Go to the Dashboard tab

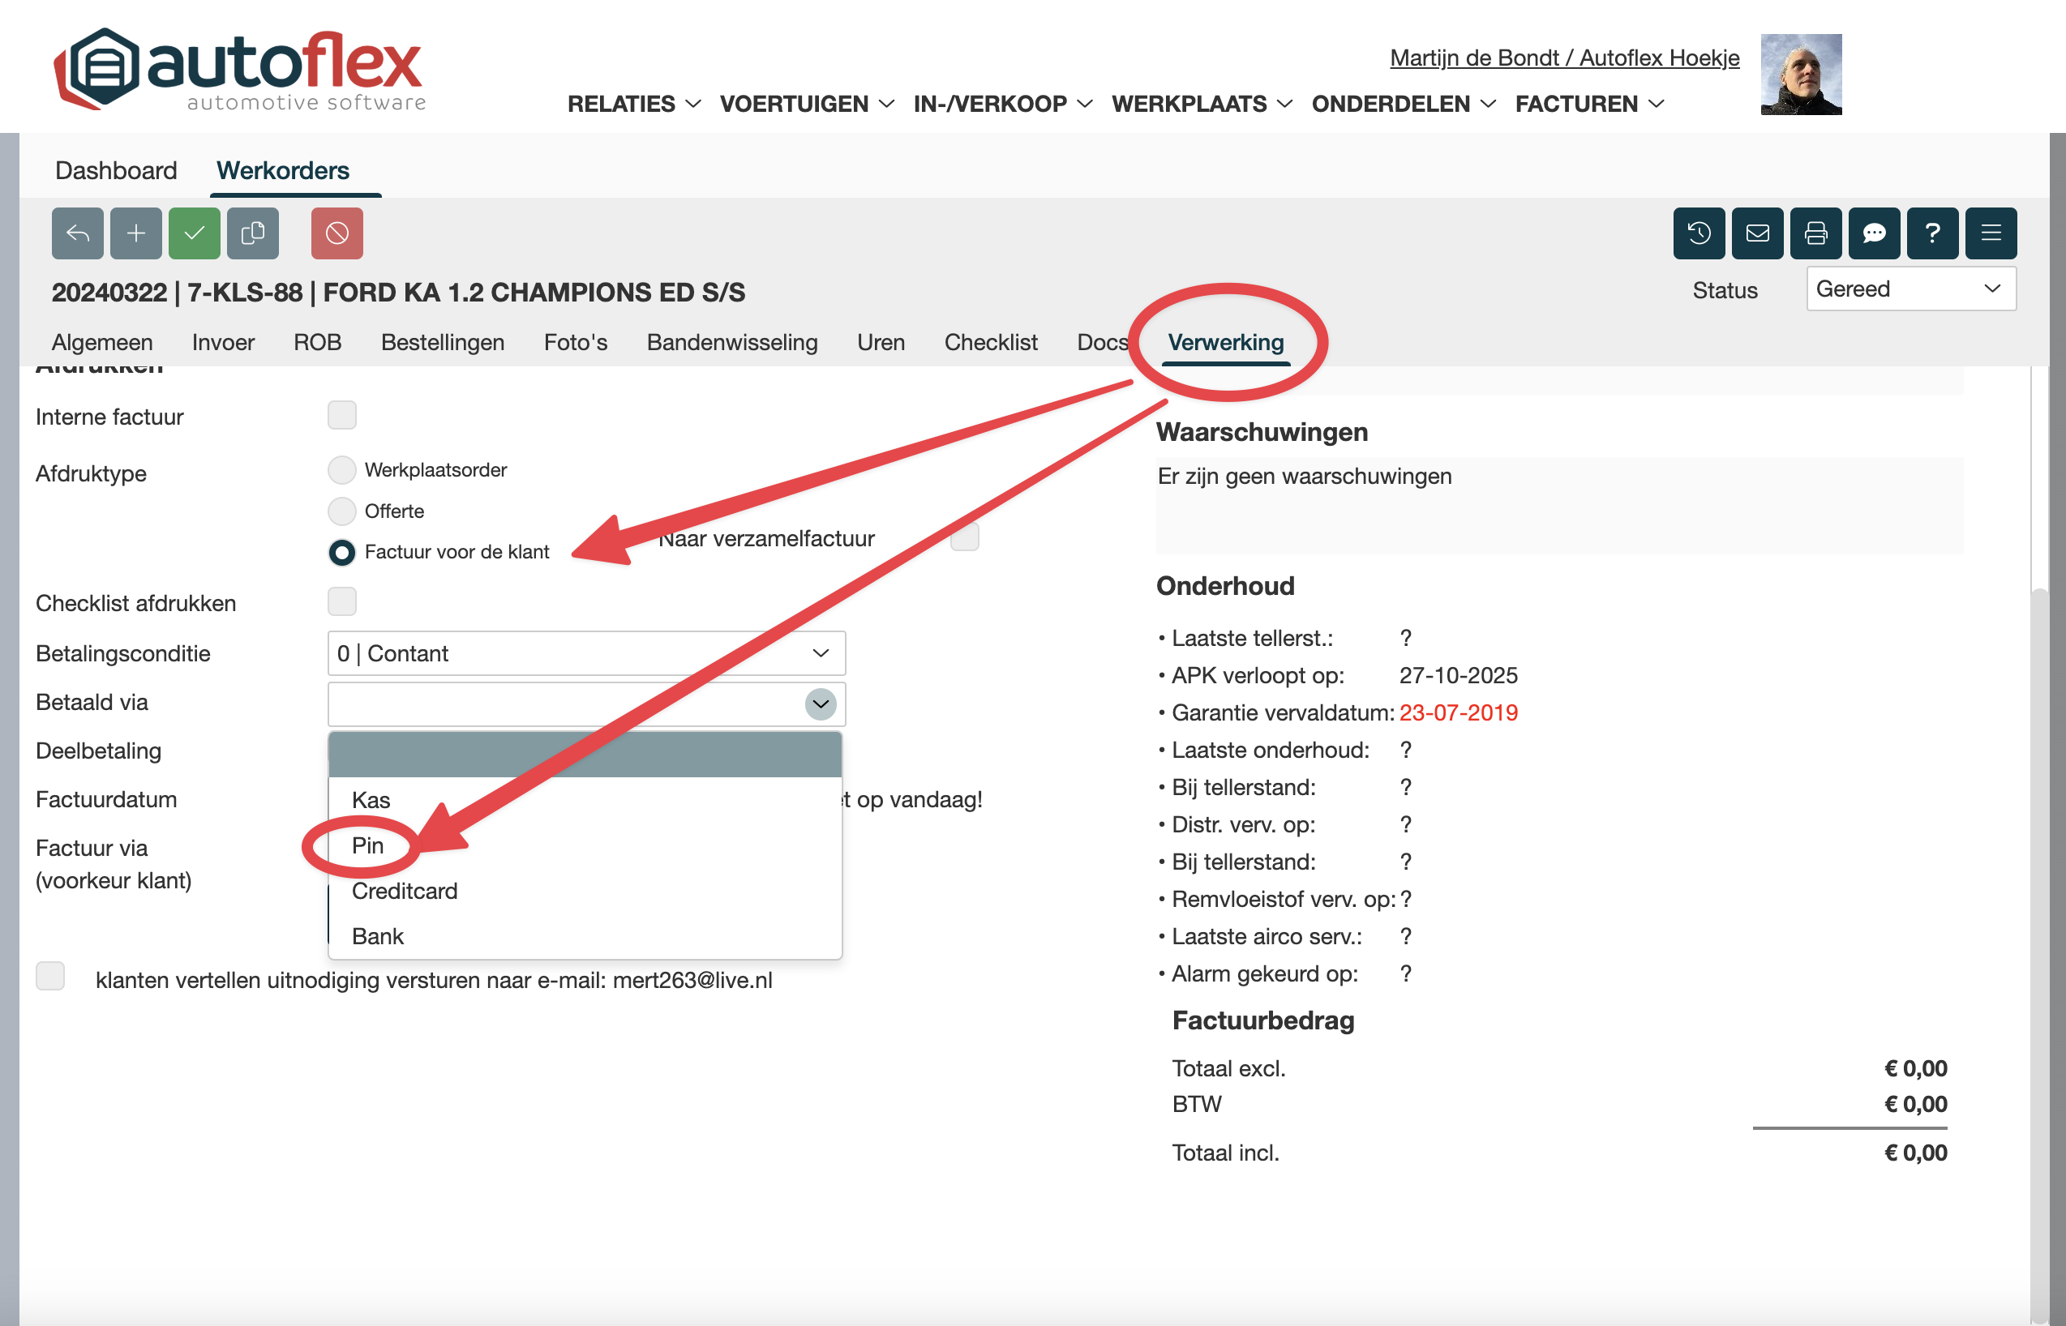tap(115, 170)
